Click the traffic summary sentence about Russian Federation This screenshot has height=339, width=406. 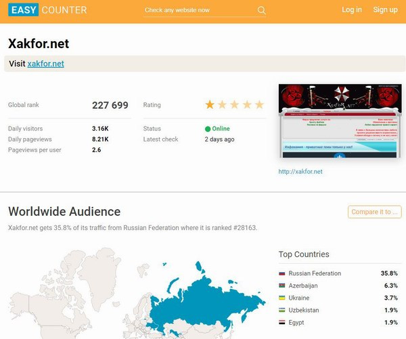(x=133, y=227)
